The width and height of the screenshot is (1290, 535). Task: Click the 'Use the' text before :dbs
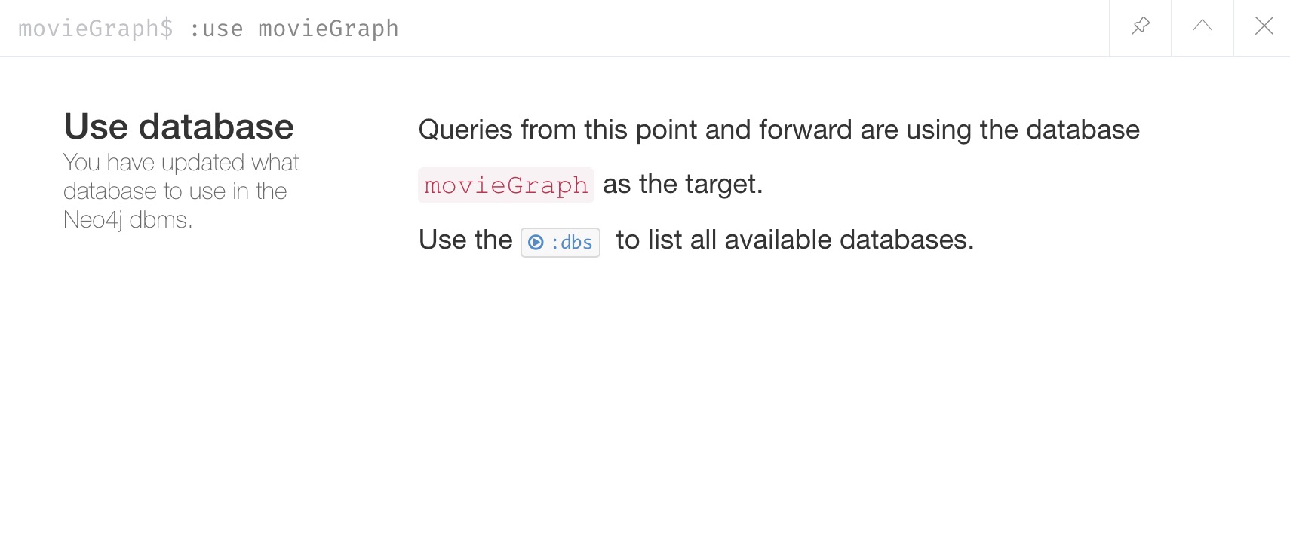[465, 240]
